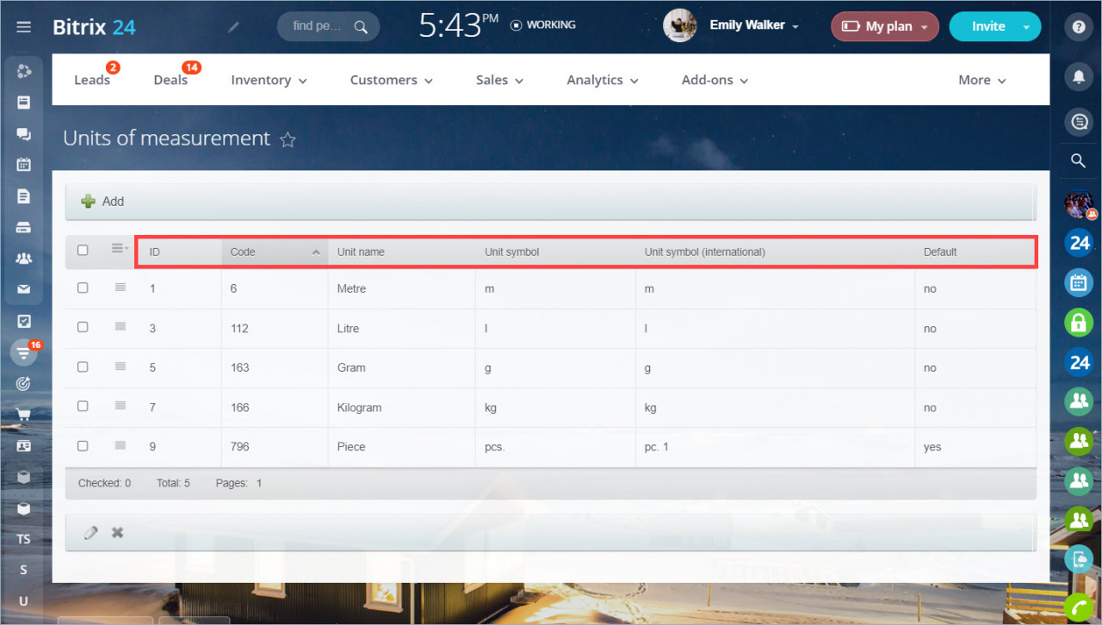Screen dimensions: 1102x625
Task: Open the notifications bell
Action: pyautogui.click(x=1079, y=77)
